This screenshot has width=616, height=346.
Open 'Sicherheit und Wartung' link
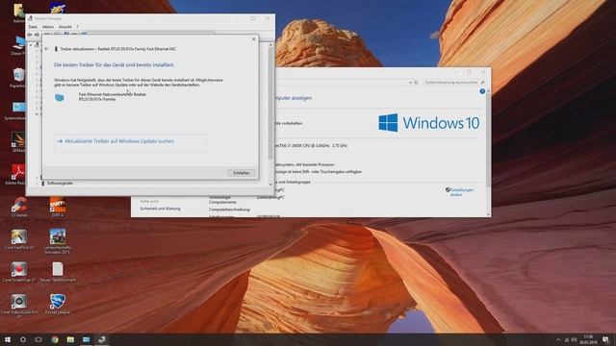[160, 209]
